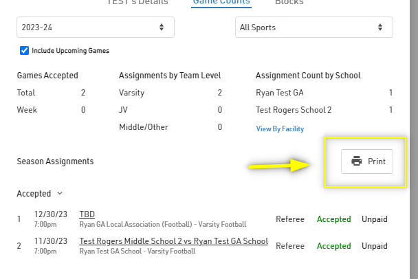Click the View By Facility link
The image size is (418, 279).
coord(280,129)
